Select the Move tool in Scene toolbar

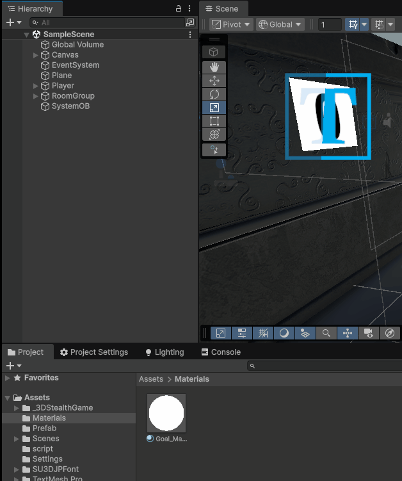tap(214, 81)
